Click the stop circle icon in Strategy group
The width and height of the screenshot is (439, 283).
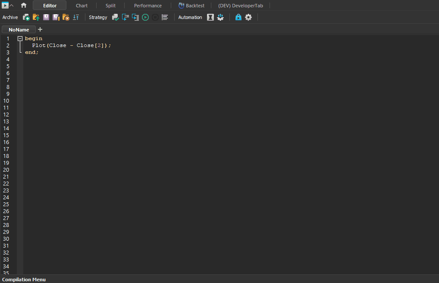[x=155, y=17]
